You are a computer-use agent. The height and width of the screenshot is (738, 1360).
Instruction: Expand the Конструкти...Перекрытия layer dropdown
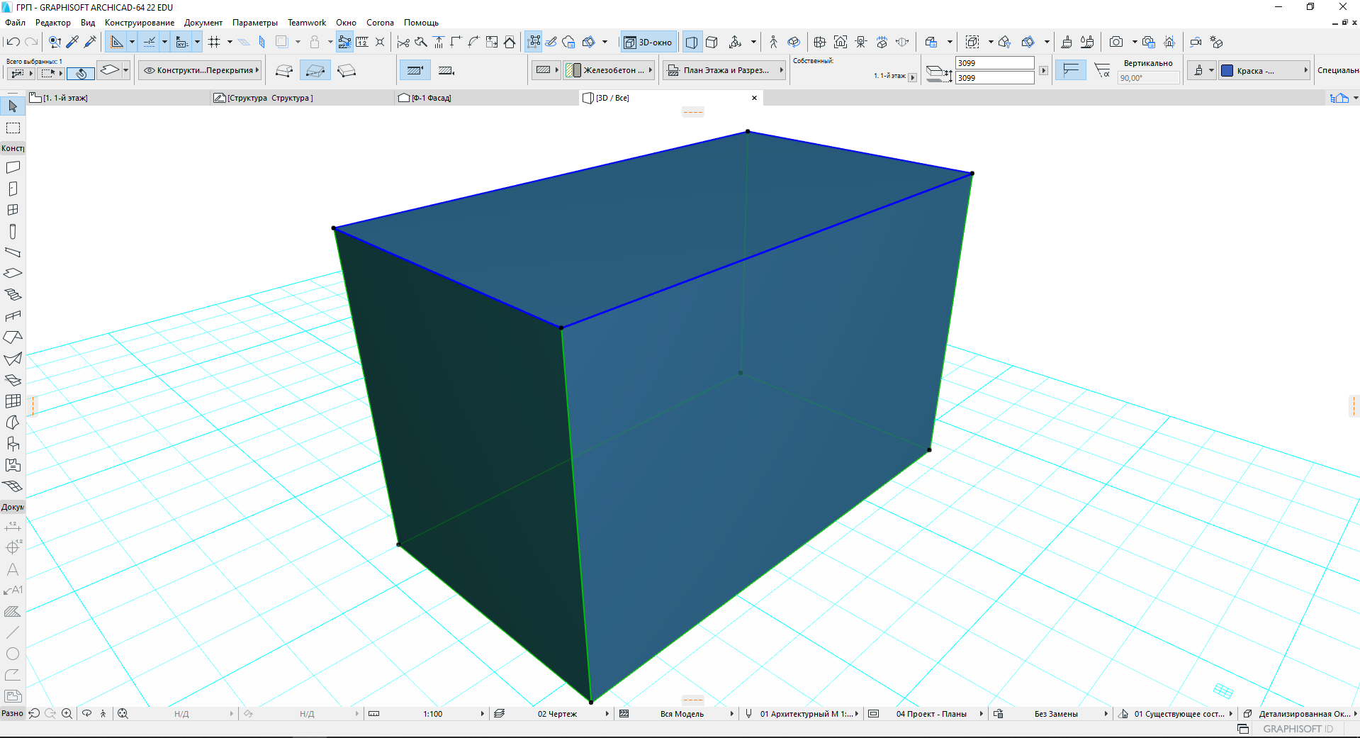[x=201, y=70]
